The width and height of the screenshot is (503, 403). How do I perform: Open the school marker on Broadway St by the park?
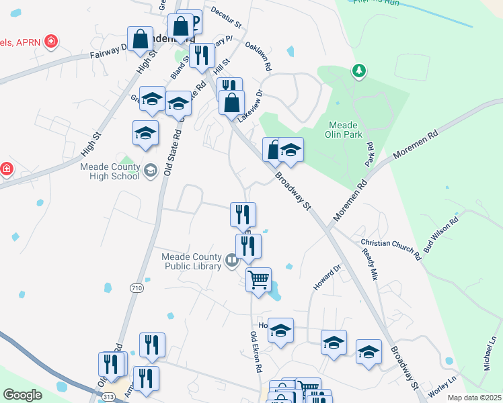291,152
